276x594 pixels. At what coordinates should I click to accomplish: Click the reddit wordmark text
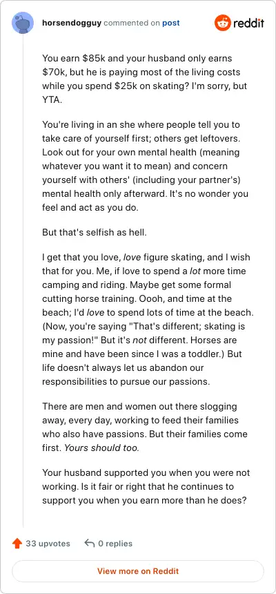[248, 23]
